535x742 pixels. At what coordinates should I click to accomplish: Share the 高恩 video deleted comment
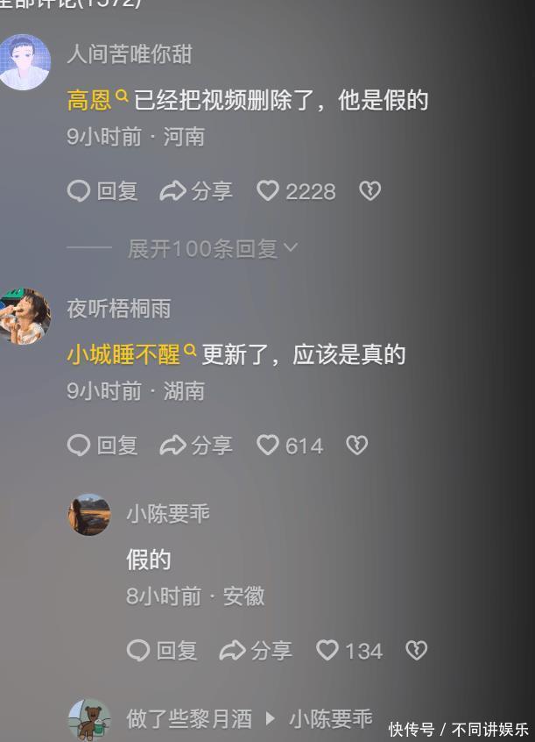tap(195, 191)
